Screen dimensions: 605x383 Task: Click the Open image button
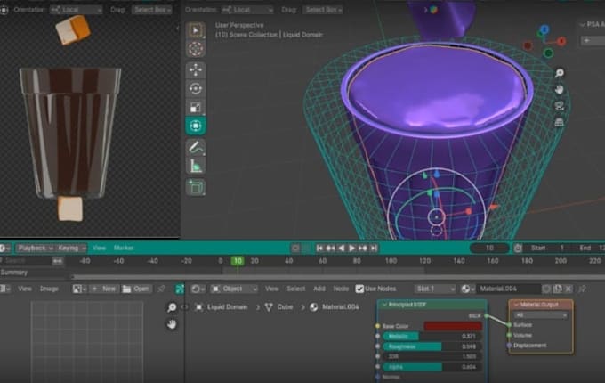tap(136, 289)
